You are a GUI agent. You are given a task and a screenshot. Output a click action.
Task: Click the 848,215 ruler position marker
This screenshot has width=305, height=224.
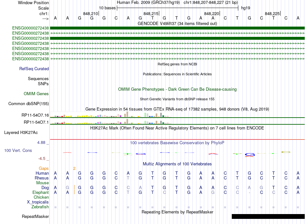click(x=151, y=13)
